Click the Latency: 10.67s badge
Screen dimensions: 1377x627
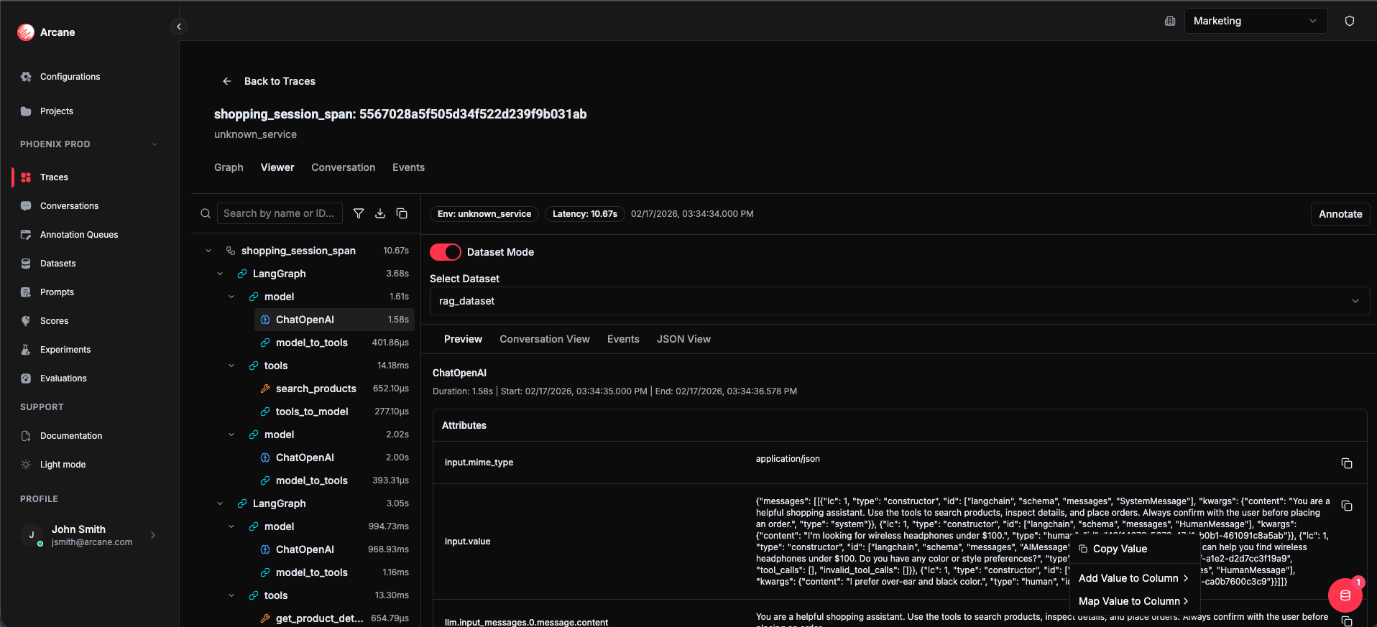pos(585,214)
